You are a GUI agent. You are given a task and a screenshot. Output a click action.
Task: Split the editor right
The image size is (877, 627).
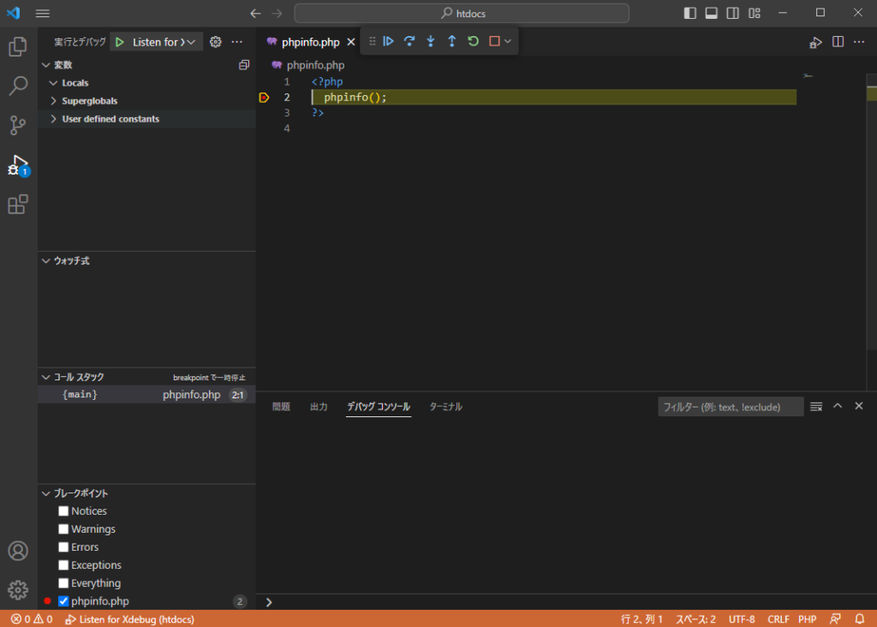point(838,42)
